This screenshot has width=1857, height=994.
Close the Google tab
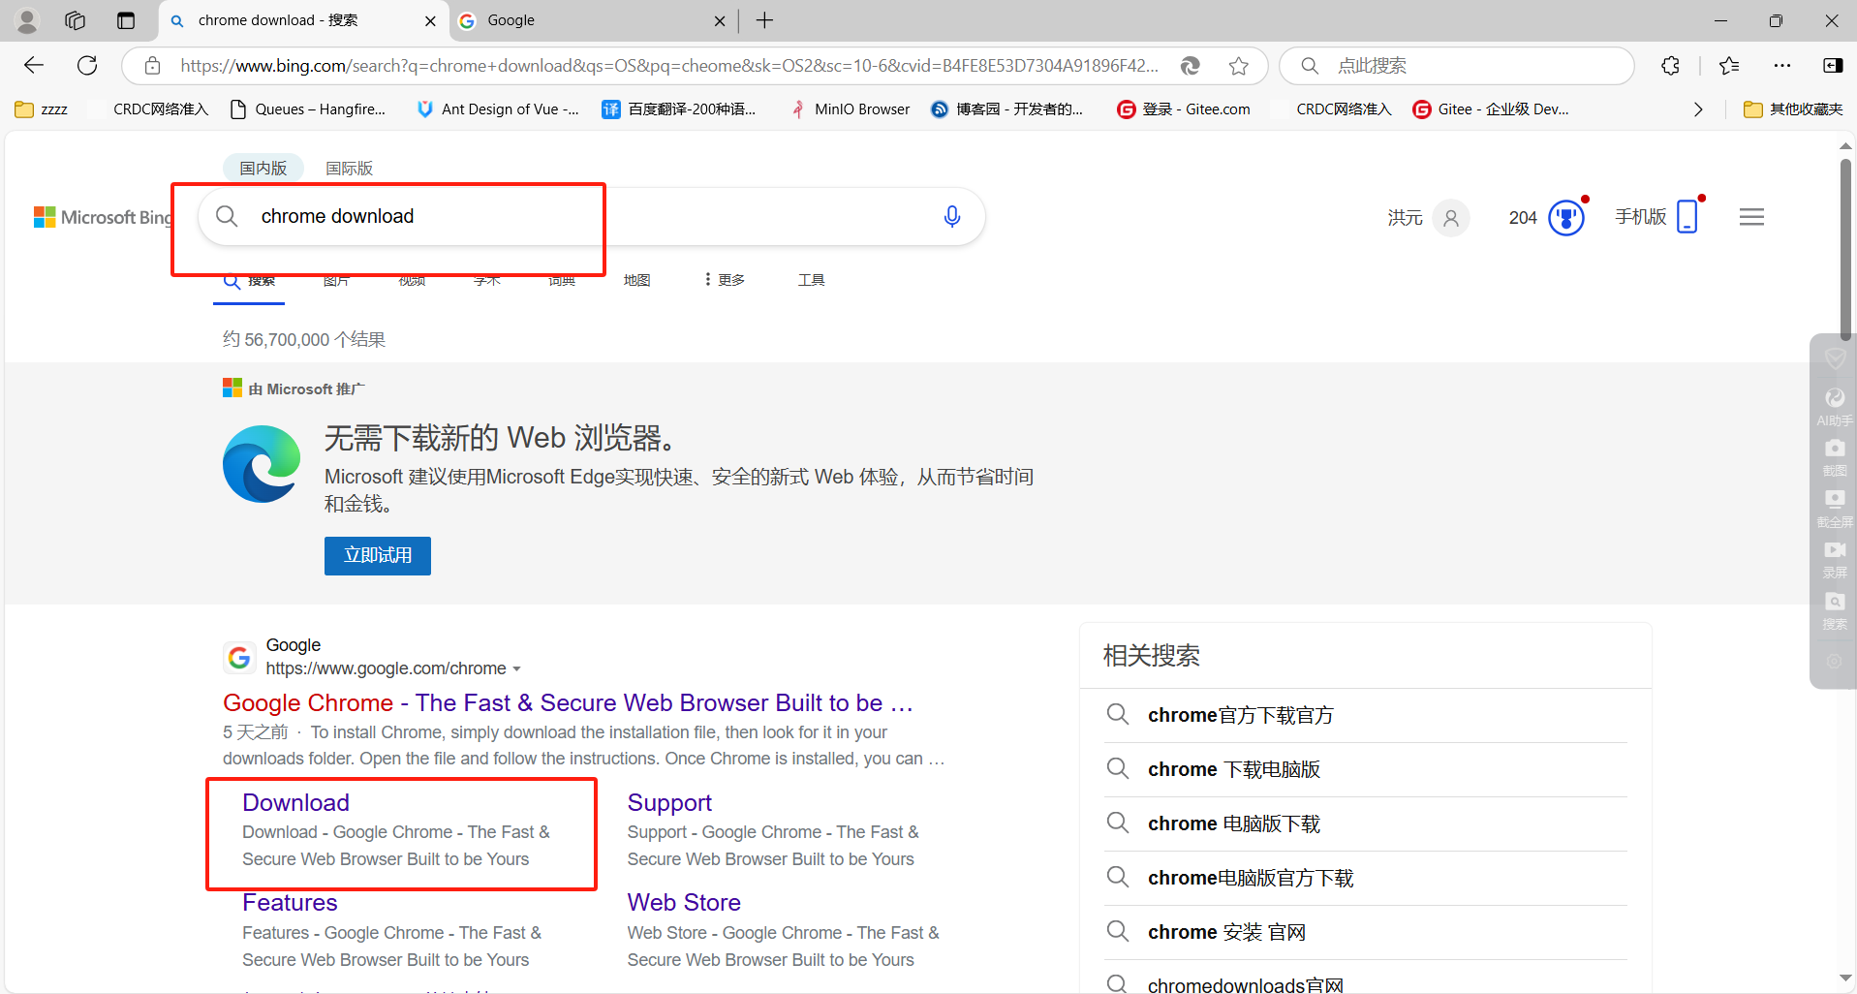(x=719, y=20)
